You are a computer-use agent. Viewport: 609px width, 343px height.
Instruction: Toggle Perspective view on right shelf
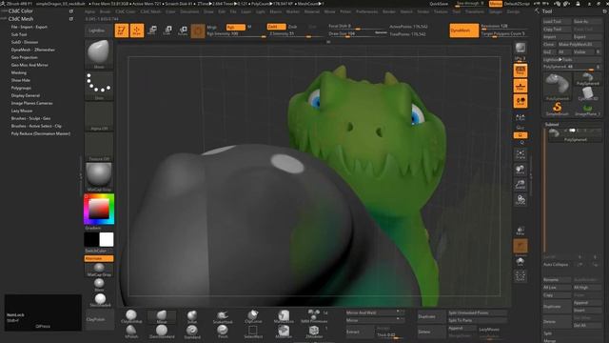pyautogui.click(x=521, y=71)
